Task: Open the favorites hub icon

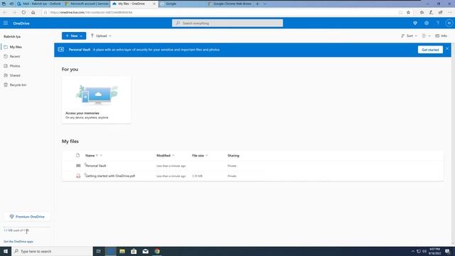Action: point(422,13)
